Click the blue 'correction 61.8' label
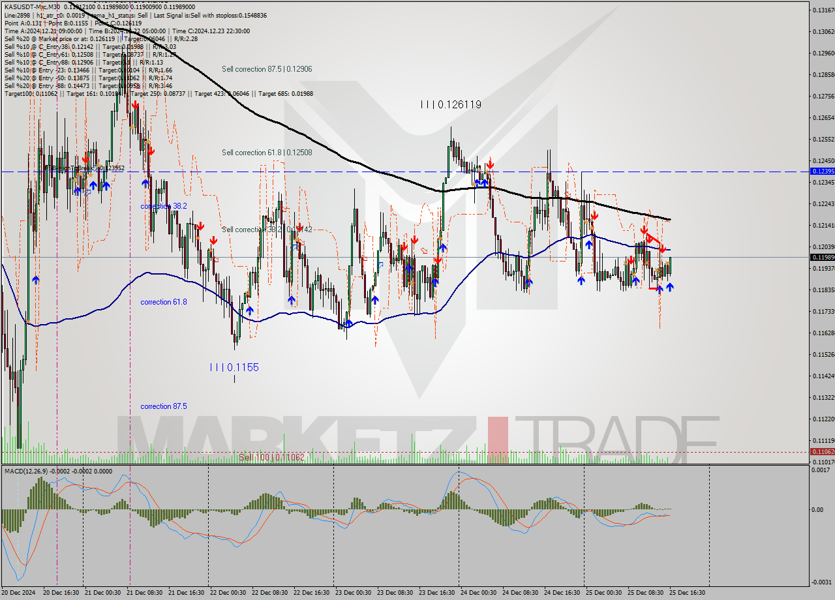 click(164, 302)
